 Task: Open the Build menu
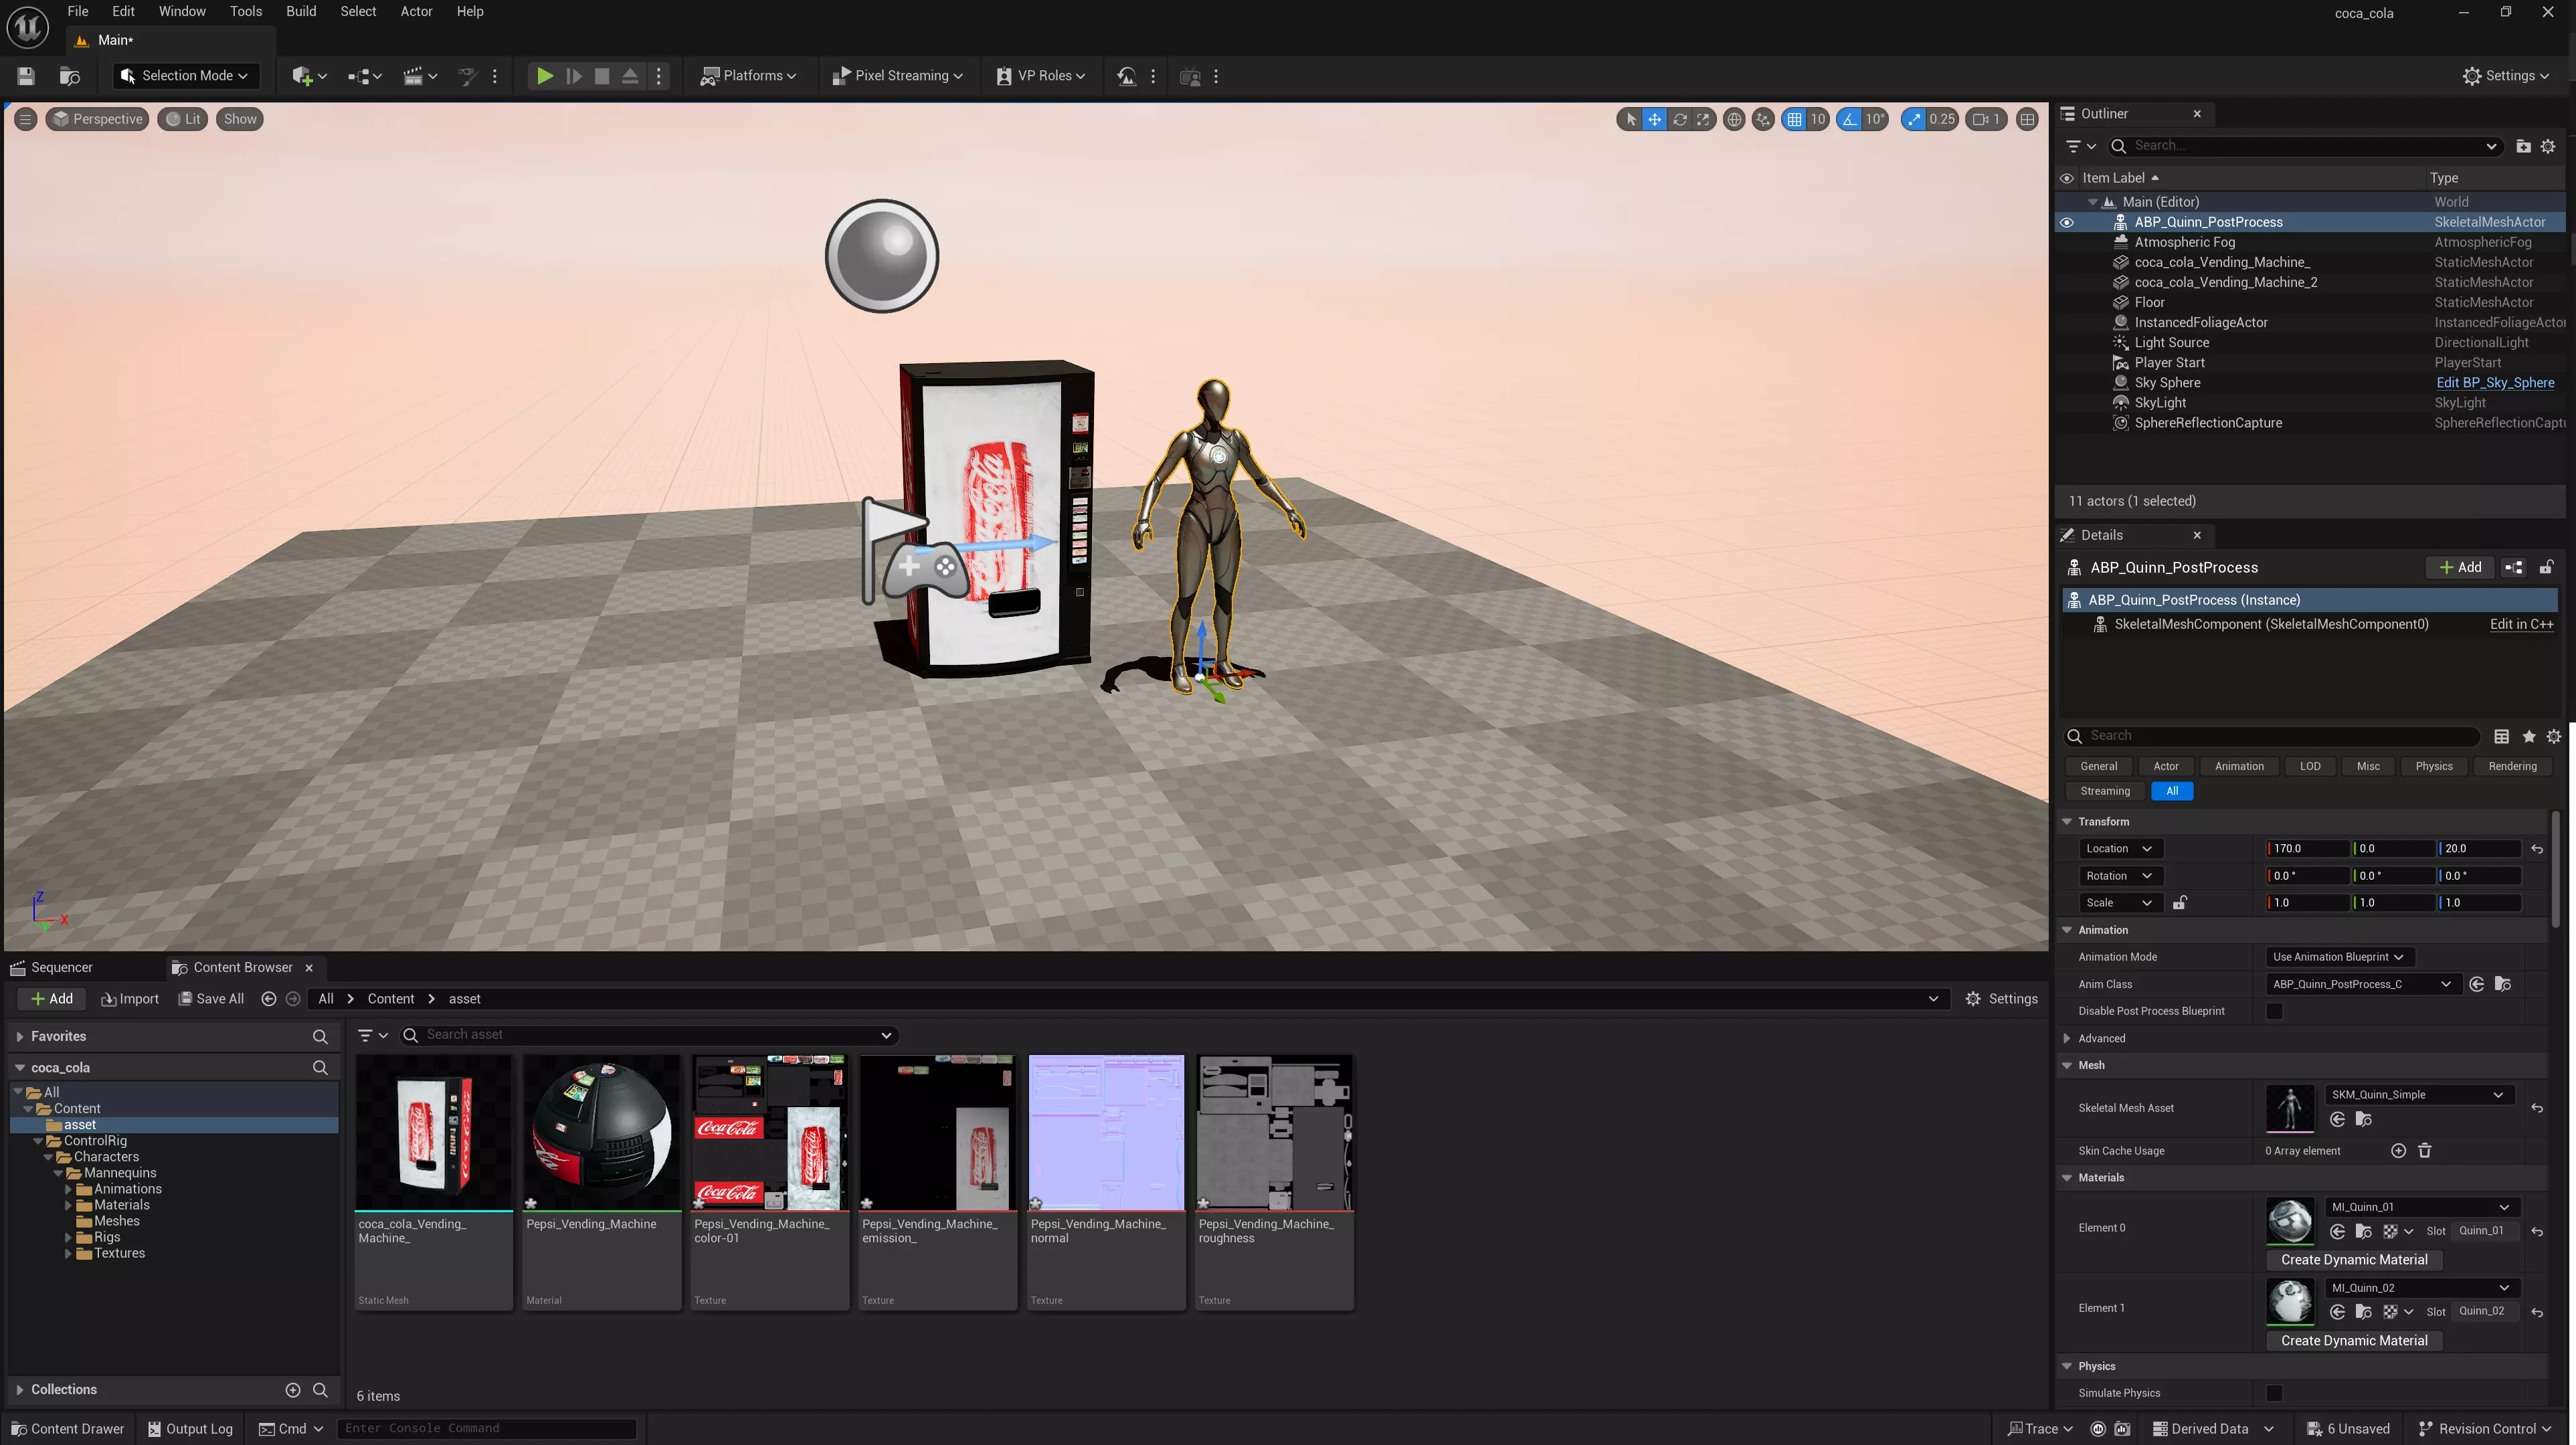click(300, 11)
